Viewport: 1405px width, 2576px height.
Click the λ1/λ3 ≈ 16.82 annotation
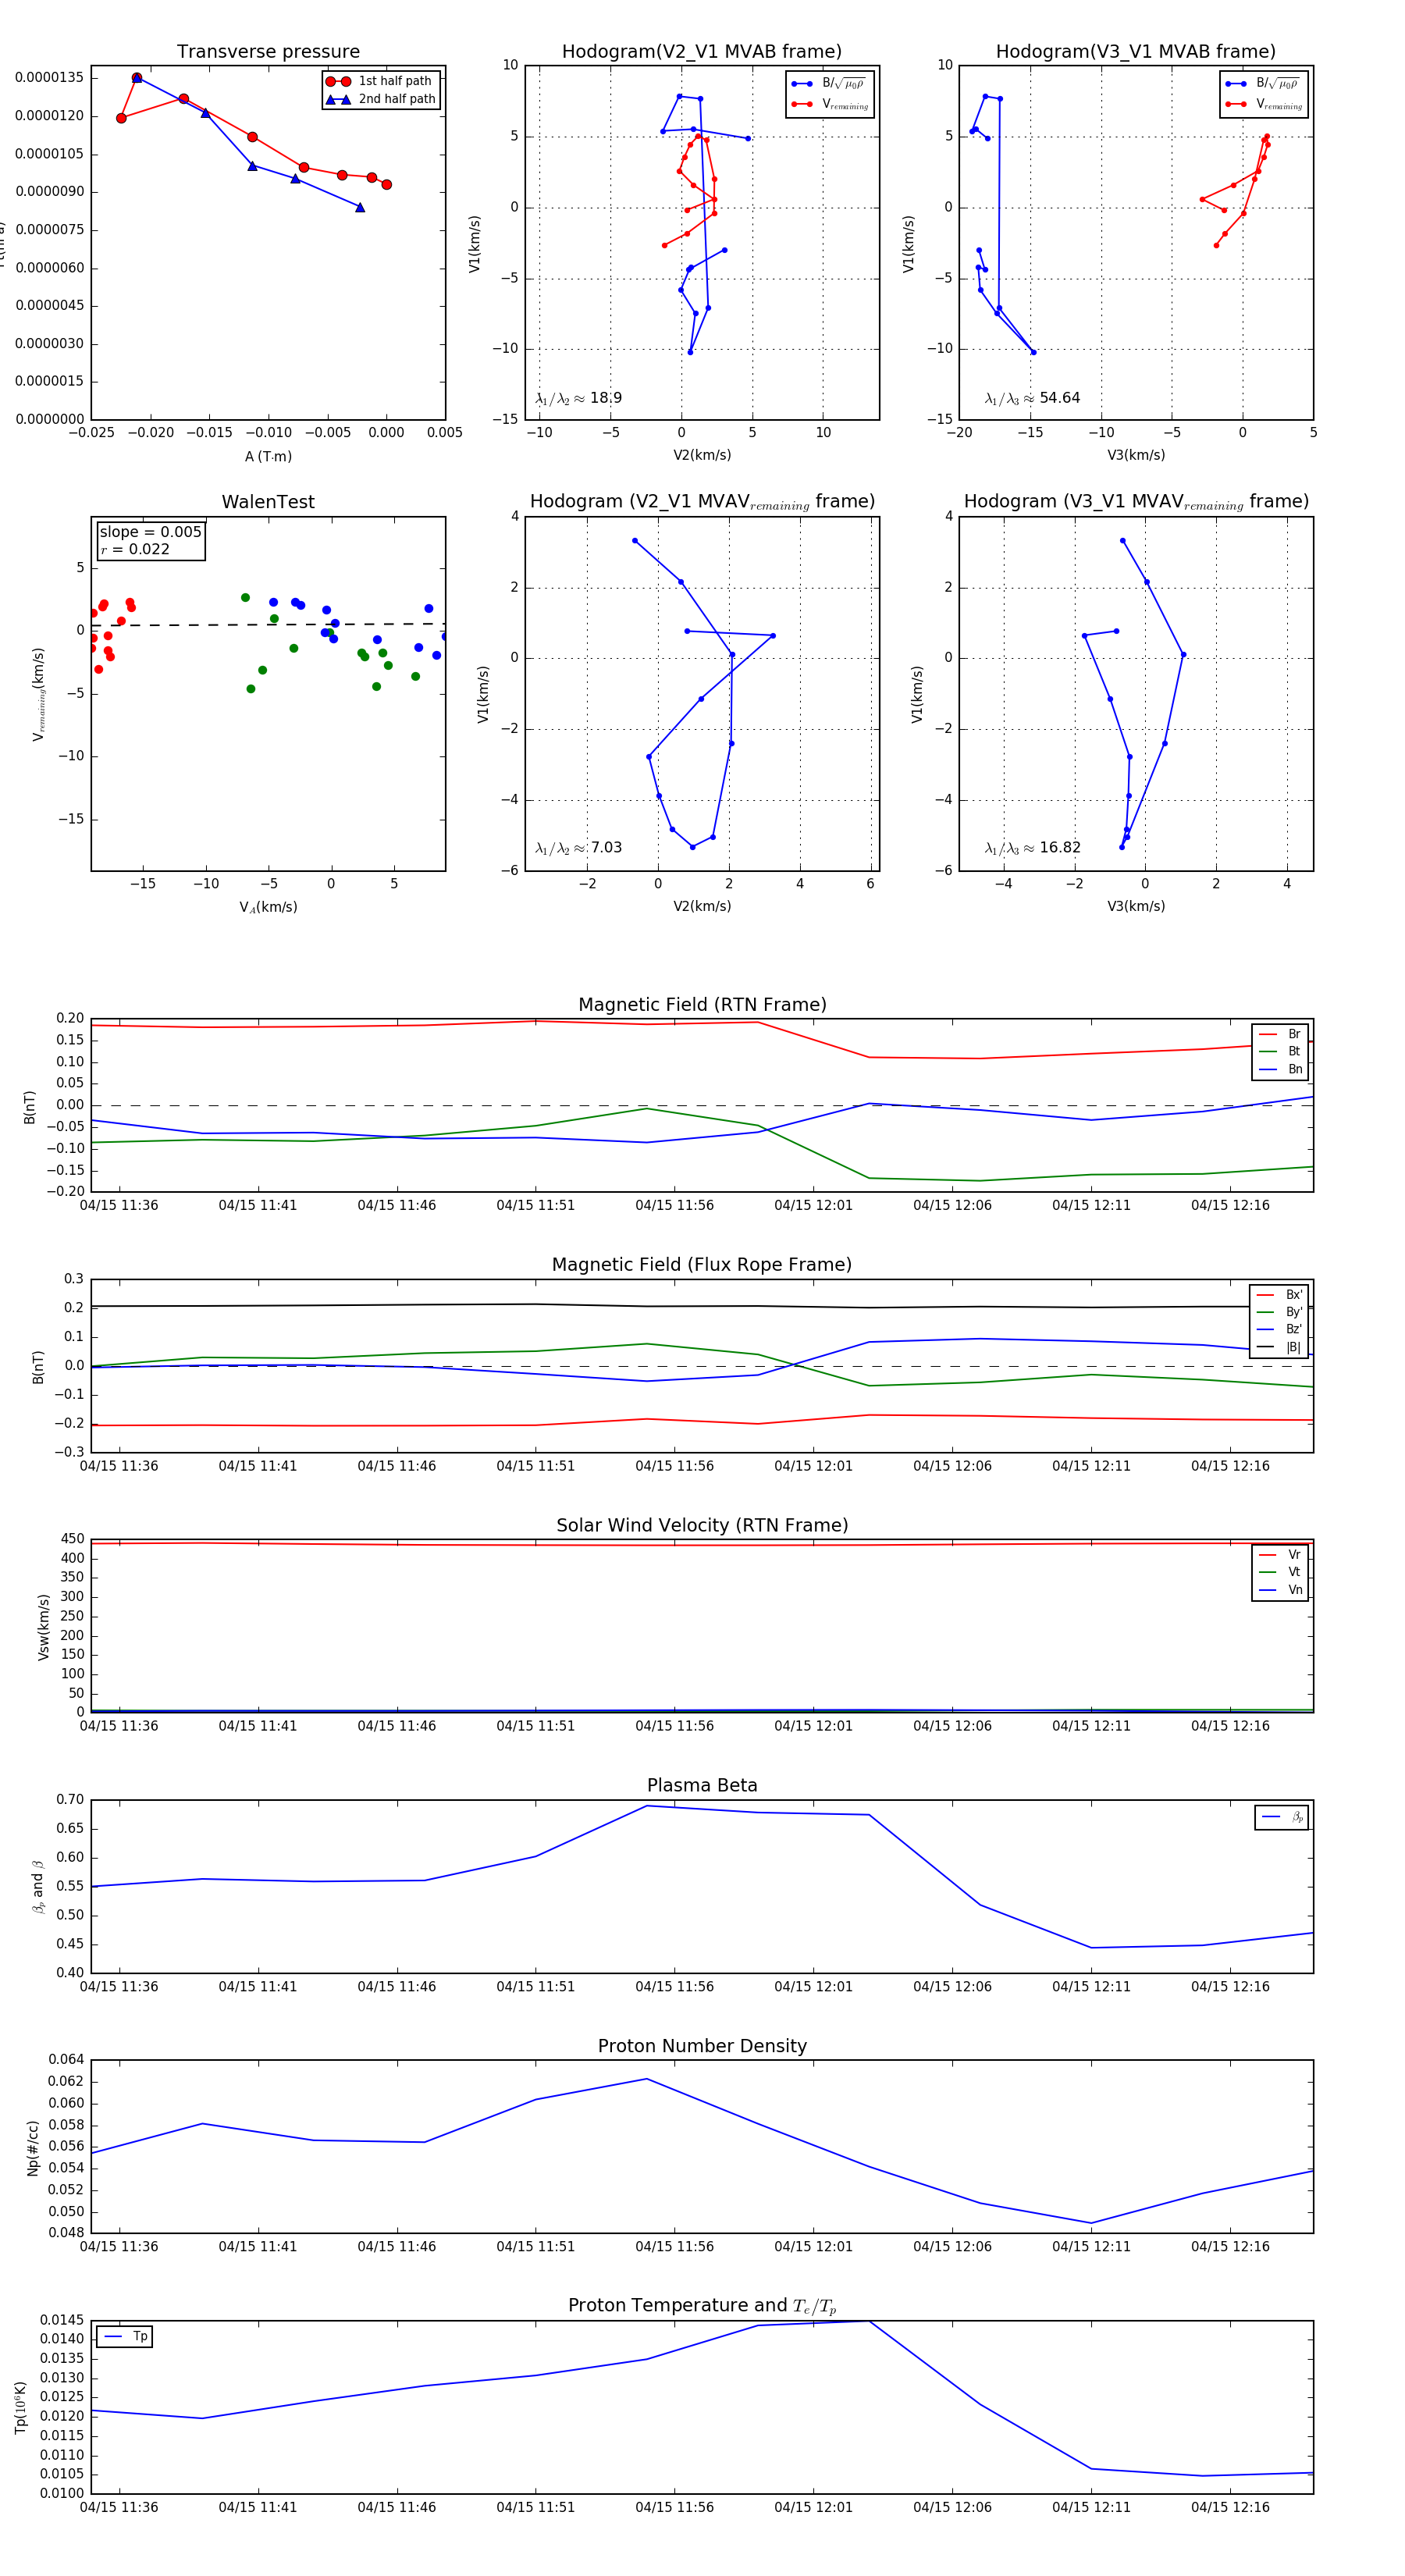point(1032,848)
